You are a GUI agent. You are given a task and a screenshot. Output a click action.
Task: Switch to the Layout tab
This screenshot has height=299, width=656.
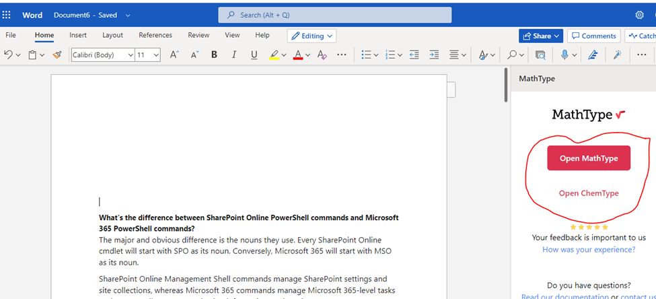pyautogui.click(x=112, y=35)
